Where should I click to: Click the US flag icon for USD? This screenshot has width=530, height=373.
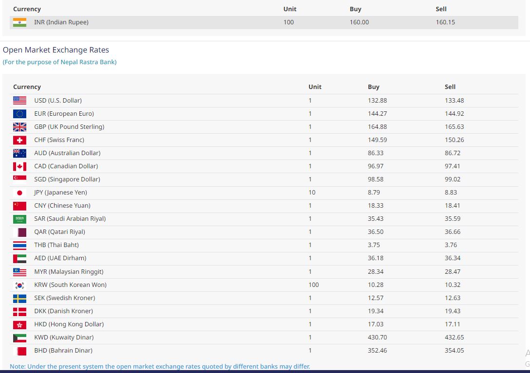[19, 101]
